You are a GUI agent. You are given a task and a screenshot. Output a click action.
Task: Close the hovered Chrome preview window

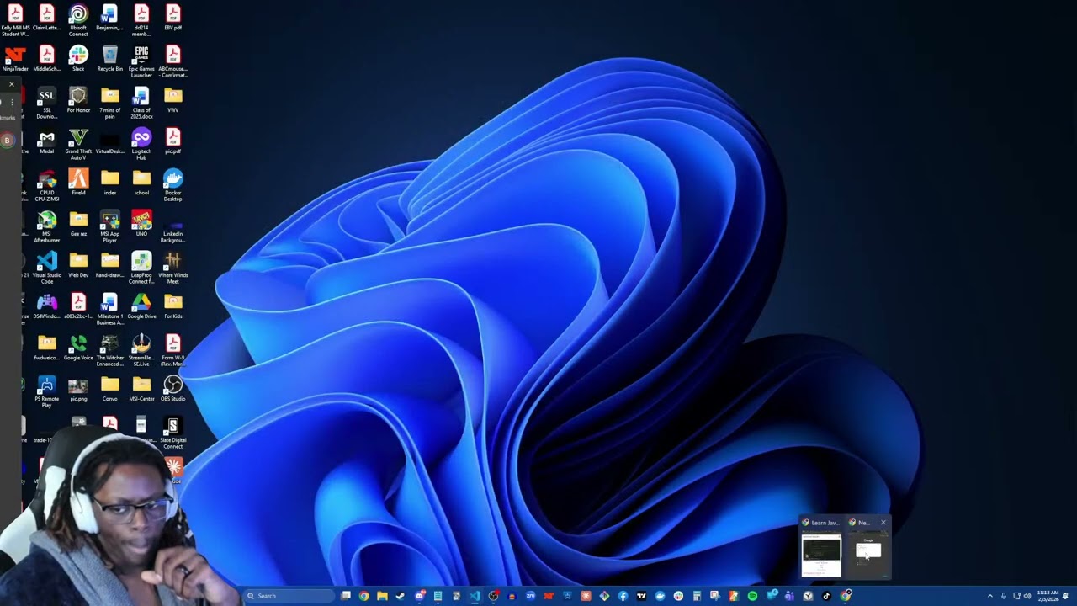[883, 523]
